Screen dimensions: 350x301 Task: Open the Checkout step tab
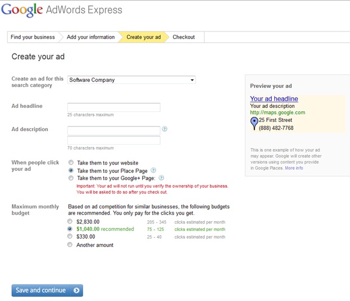tap(184, 37)
